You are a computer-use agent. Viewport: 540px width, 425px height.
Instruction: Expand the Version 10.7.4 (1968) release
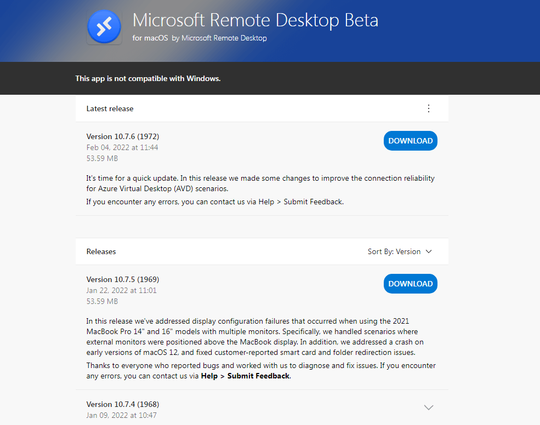428,407
